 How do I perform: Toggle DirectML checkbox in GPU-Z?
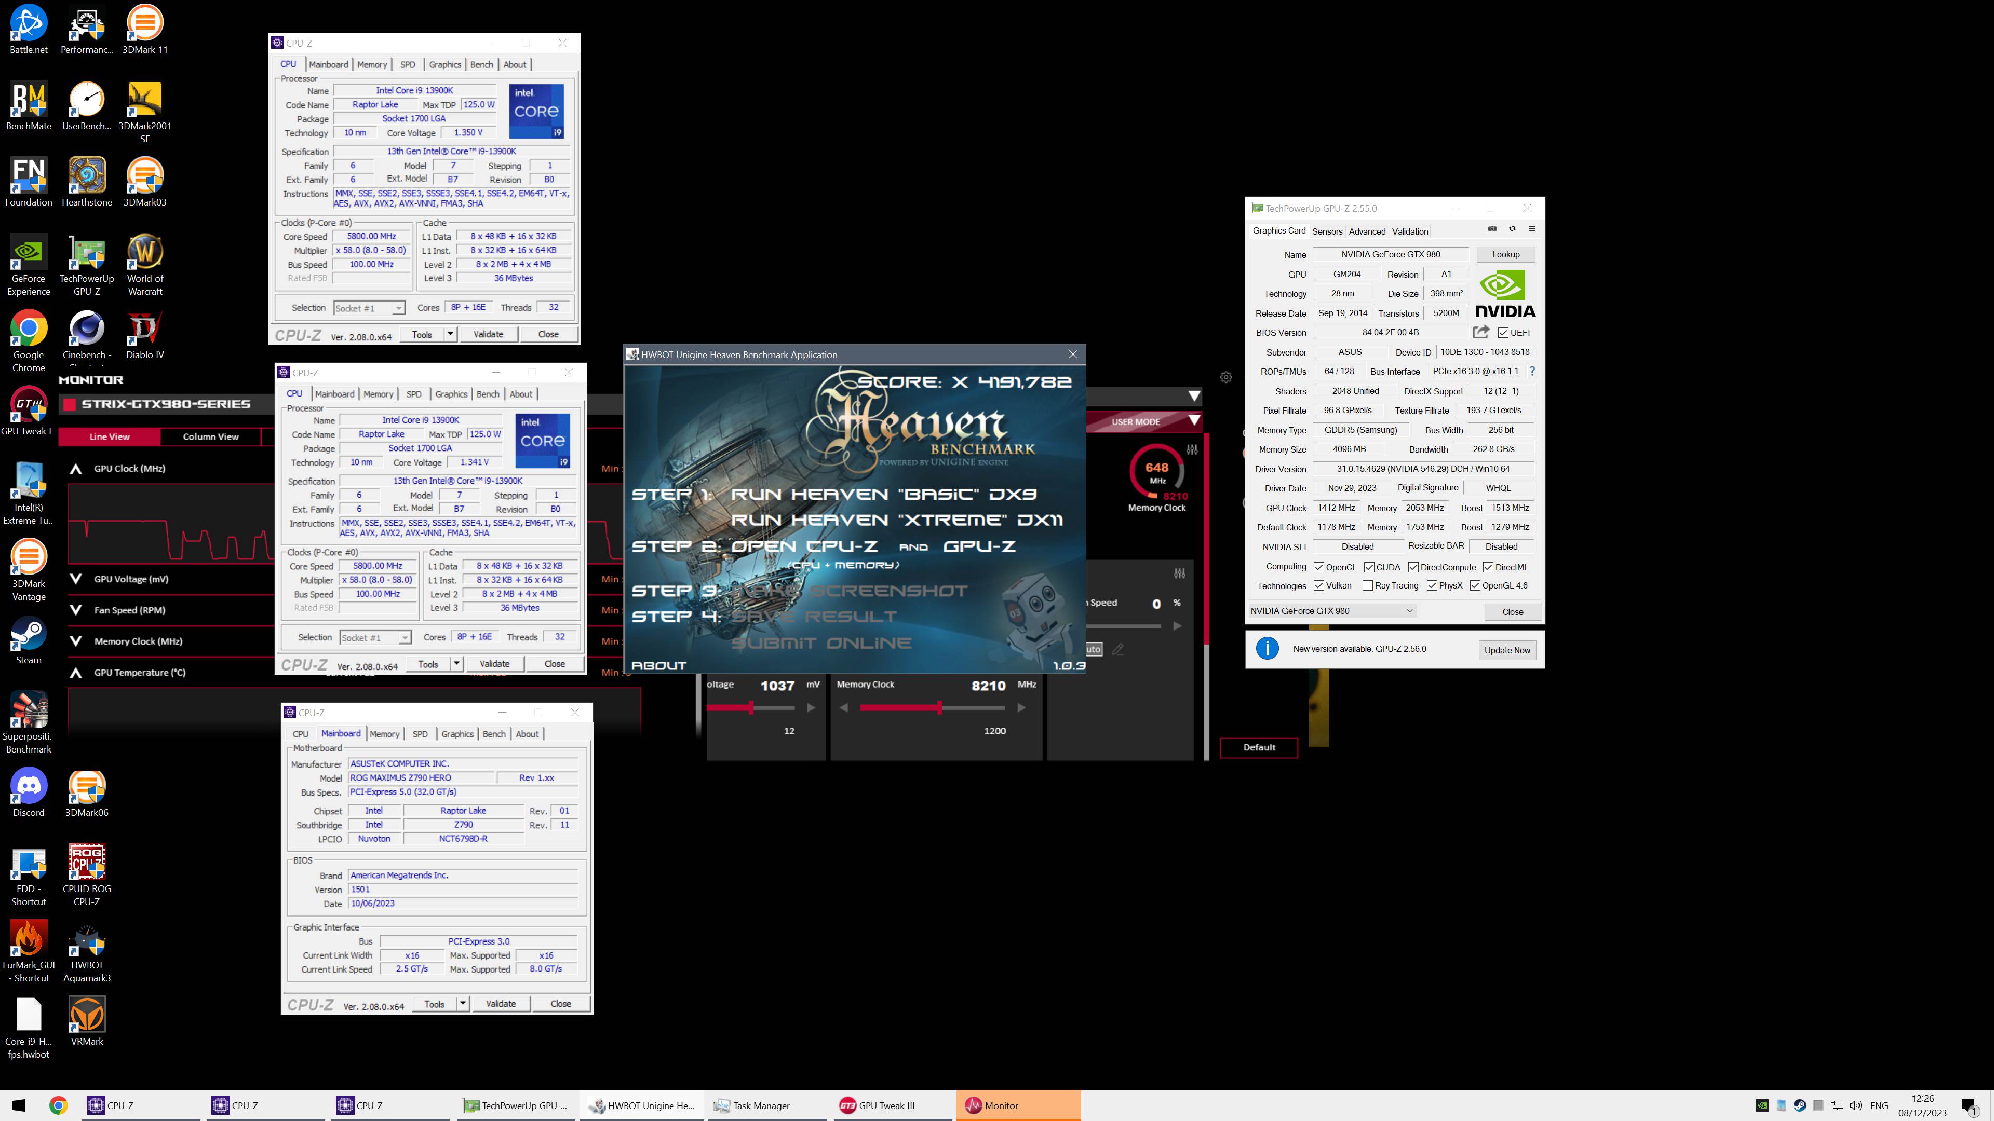click(1488, 567)
